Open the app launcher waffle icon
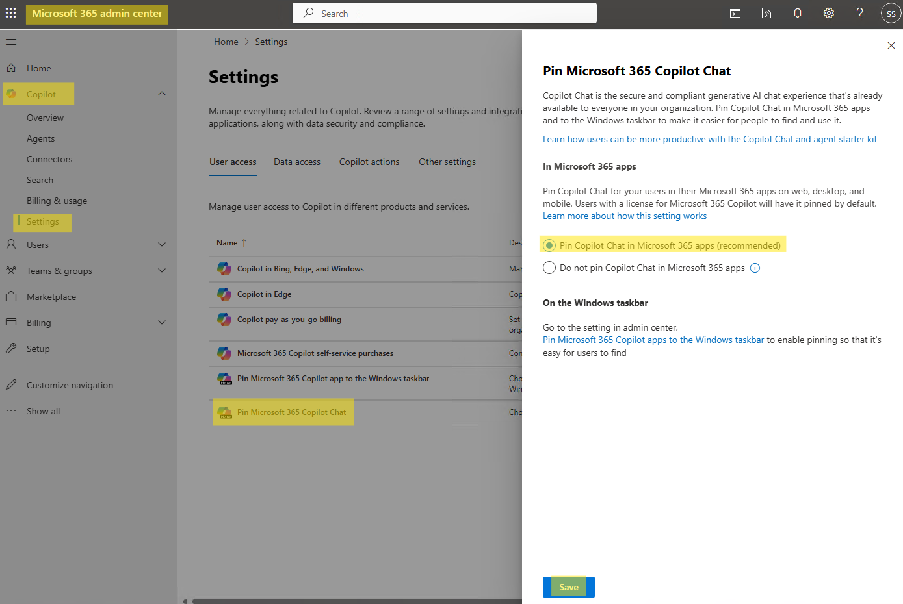 click(11, 13)
